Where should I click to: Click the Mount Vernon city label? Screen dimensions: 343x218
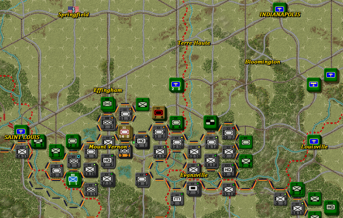click(108, 147)
